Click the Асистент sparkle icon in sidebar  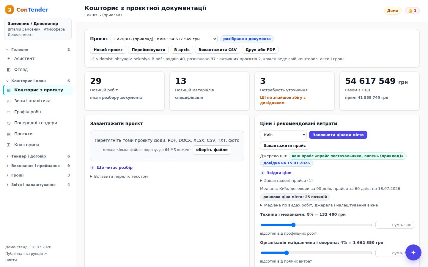[9, 58]
